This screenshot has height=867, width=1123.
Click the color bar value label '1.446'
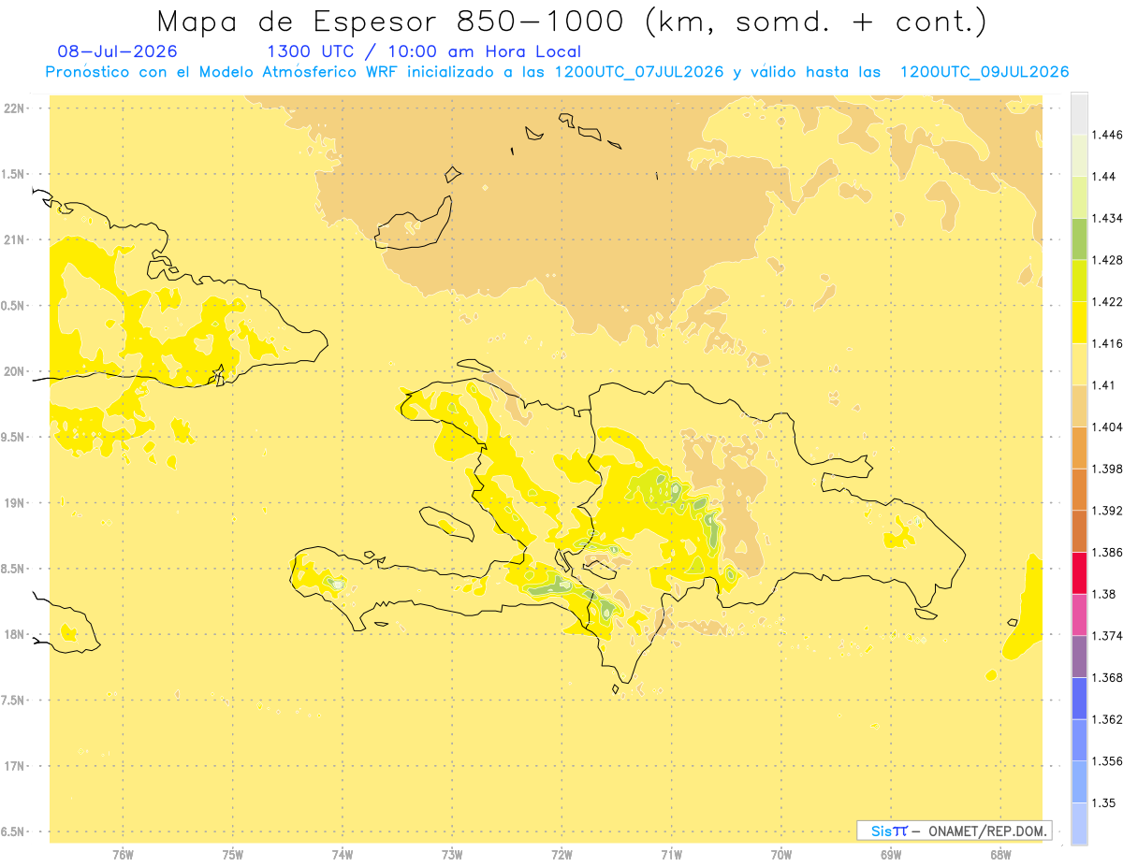coord(1106,135)
